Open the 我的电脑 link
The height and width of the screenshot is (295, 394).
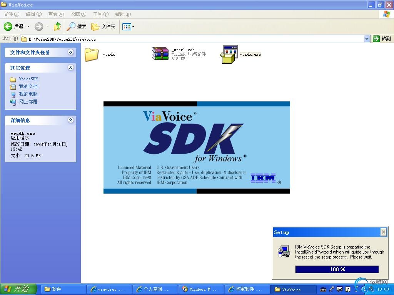tap(28, 94)
